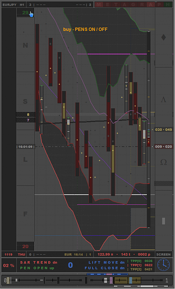Image resolution: width=175 pixels, height=289 pixels.
Task: Click the G cell in the METAGRAPH header
Action: tap(133, 5)
